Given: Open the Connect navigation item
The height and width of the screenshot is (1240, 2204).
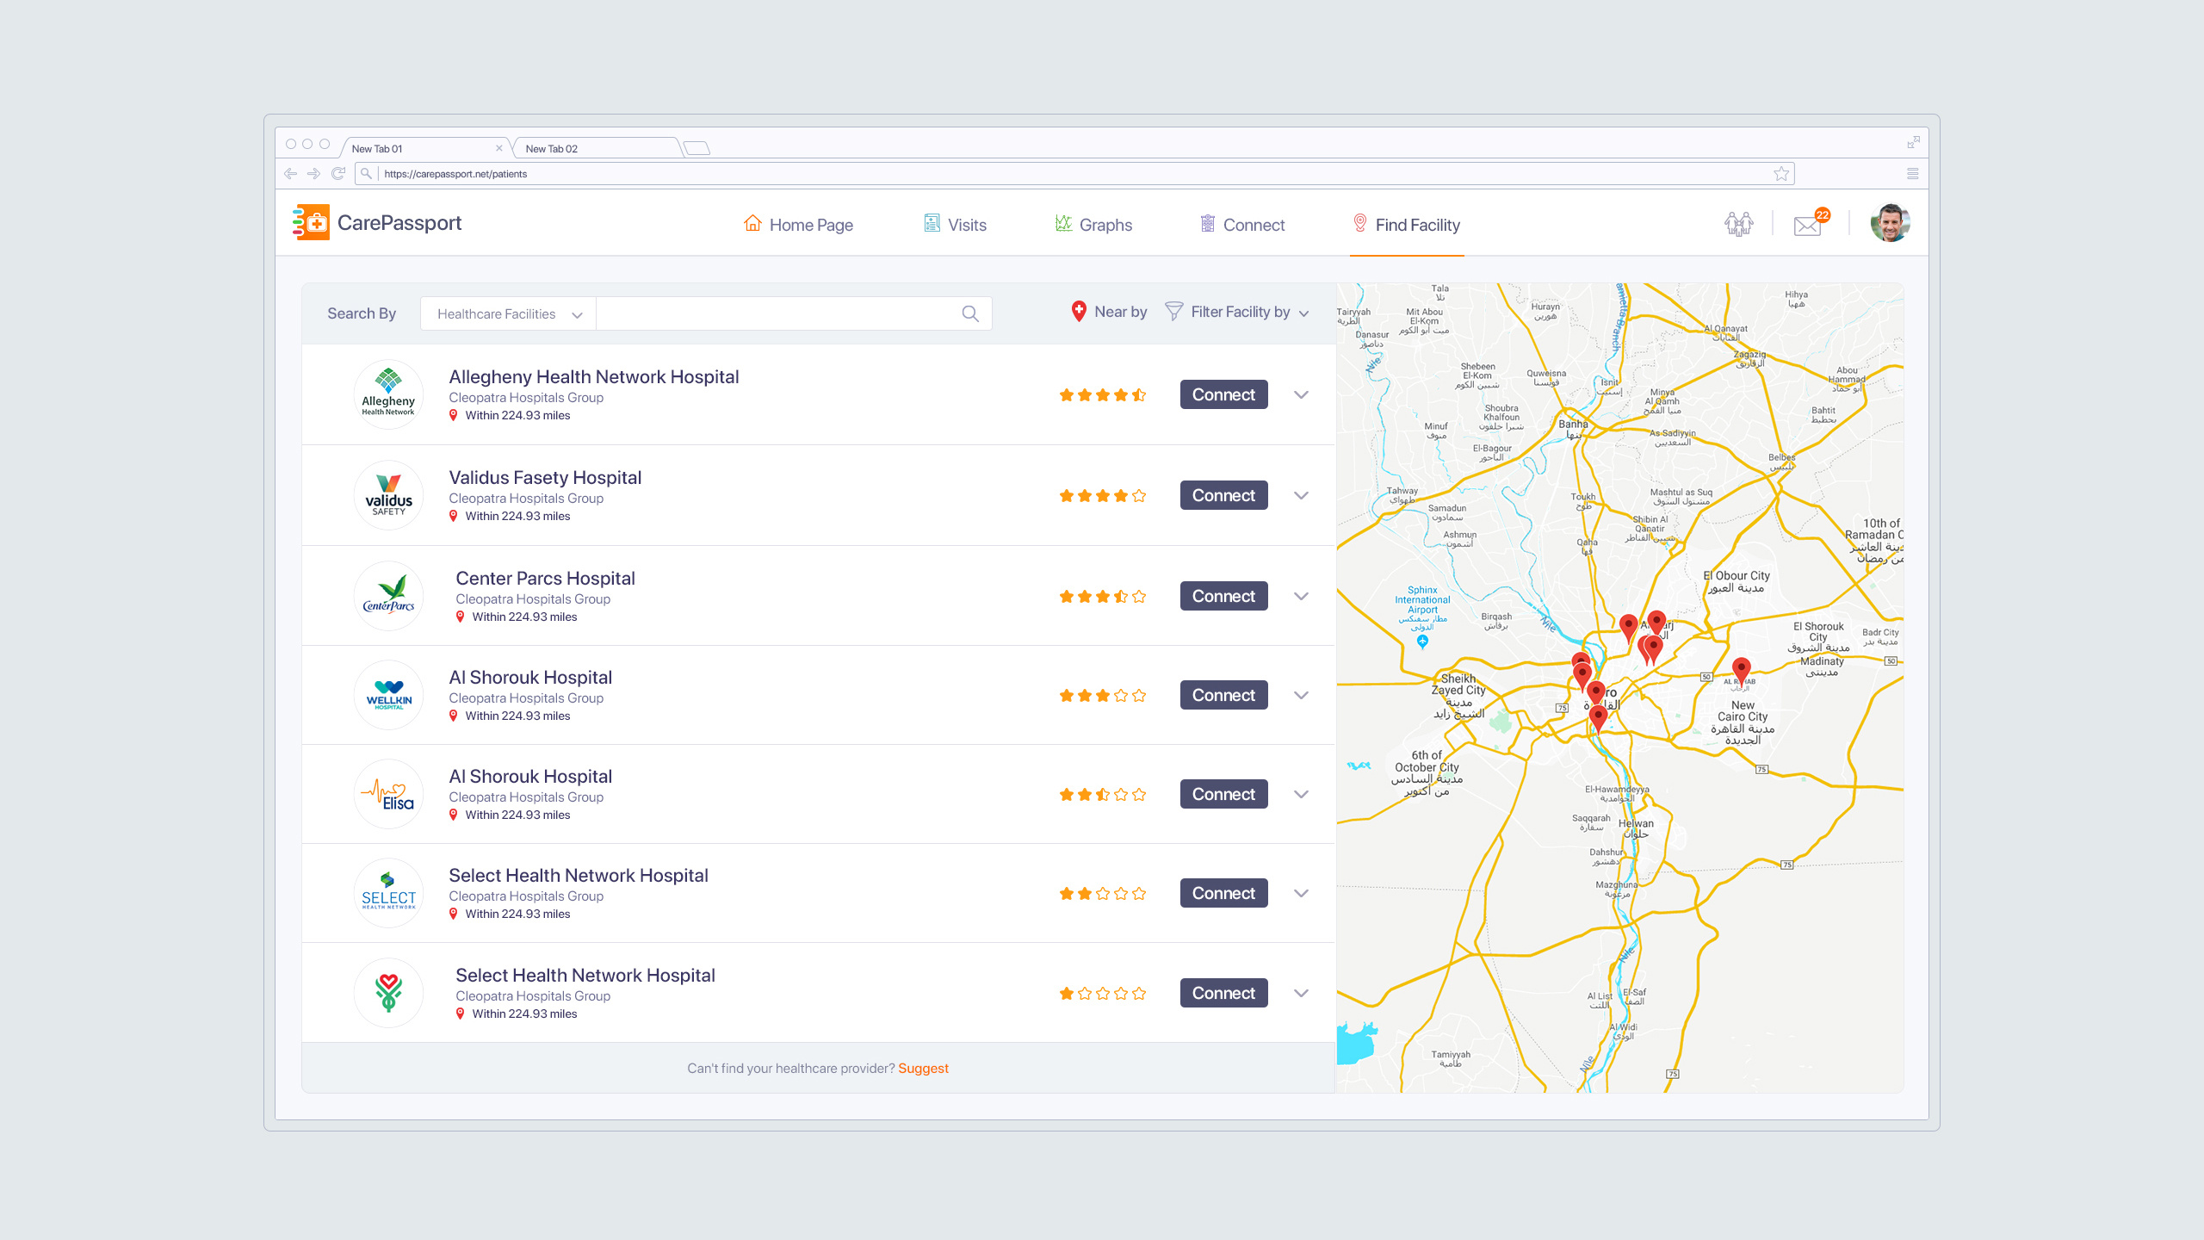Looking at the screenshot, I should 1242,225.
